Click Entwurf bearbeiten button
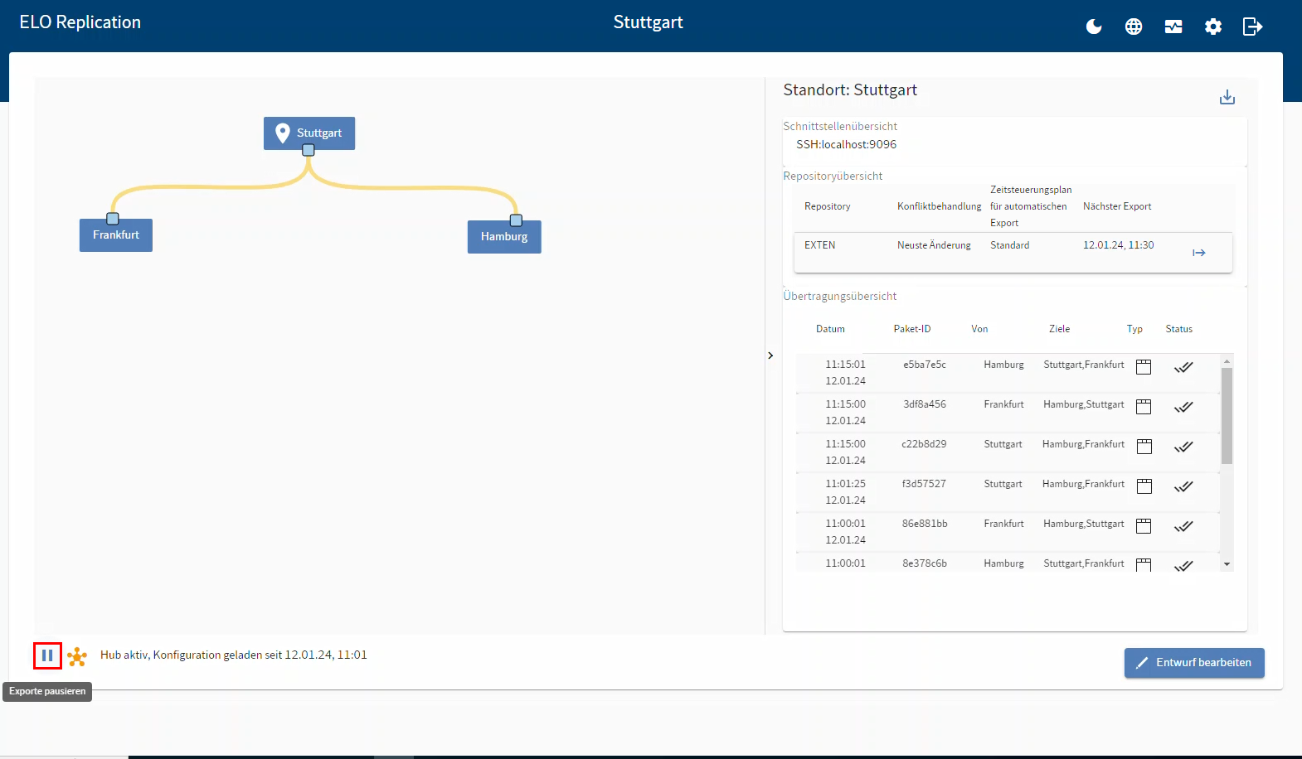This screenshot has width=1302, height=759. coord(1194,663)
